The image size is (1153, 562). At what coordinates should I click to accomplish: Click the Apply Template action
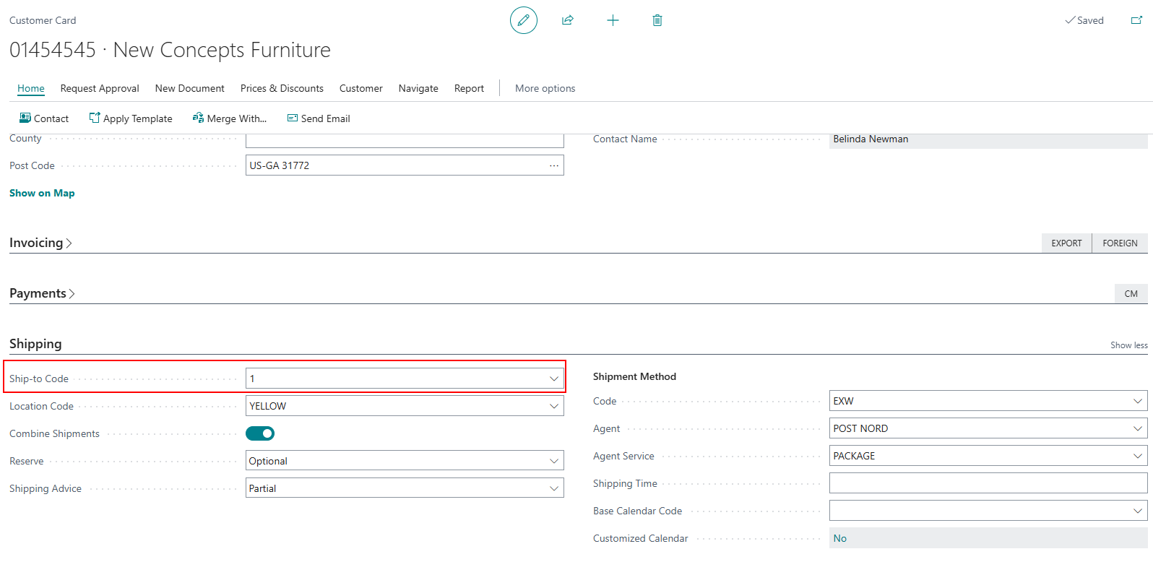point(131,118)
